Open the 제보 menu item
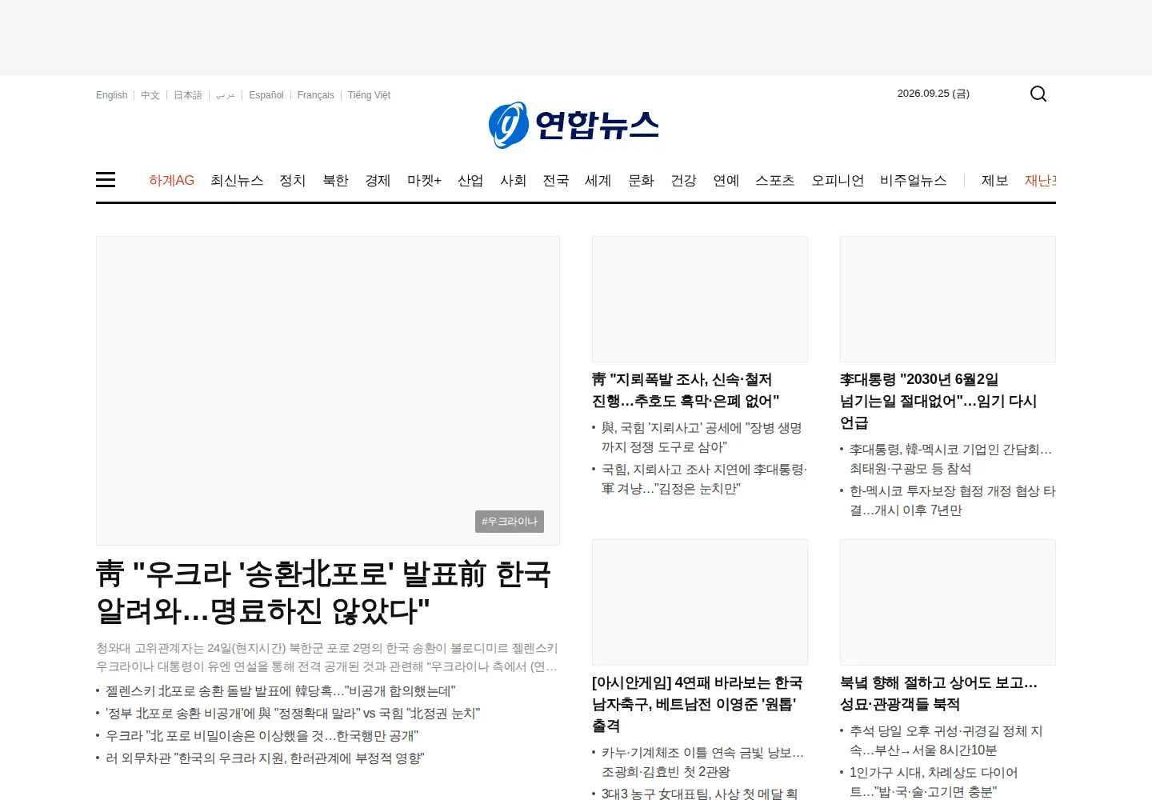1152x800 pixels. [x=995, y=181]
